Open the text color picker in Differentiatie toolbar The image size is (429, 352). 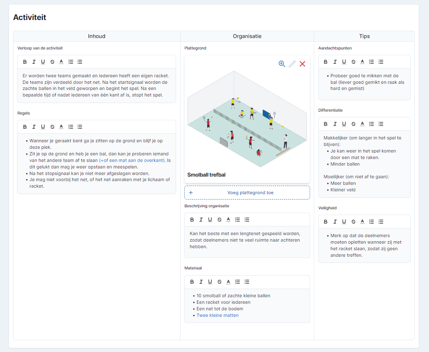click(362, 124)
